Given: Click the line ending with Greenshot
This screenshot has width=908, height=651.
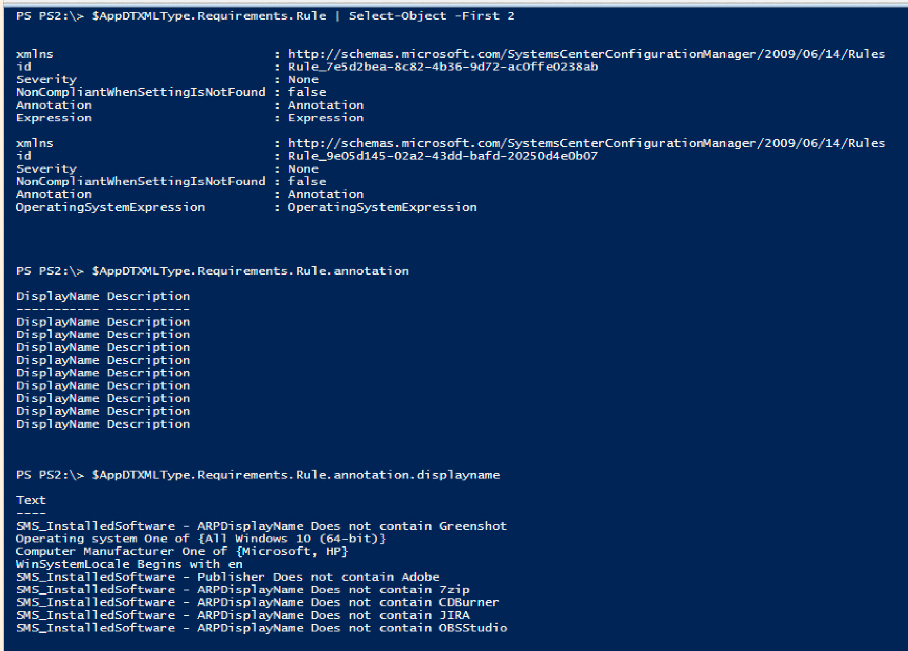Looking at the screenshot, I should 261,526.
